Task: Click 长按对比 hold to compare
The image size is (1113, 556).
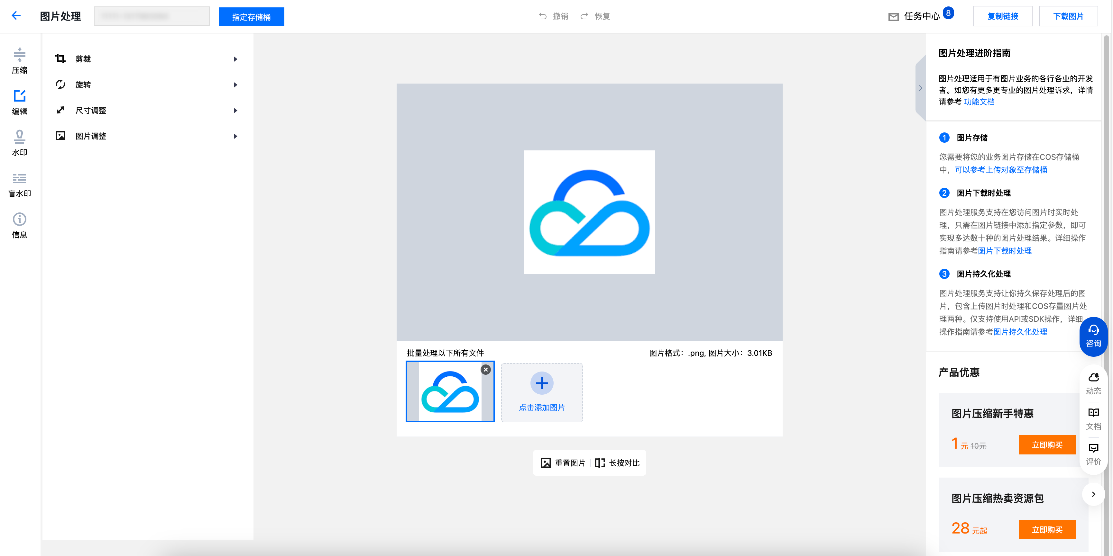Action: click(x=617, y=463)
